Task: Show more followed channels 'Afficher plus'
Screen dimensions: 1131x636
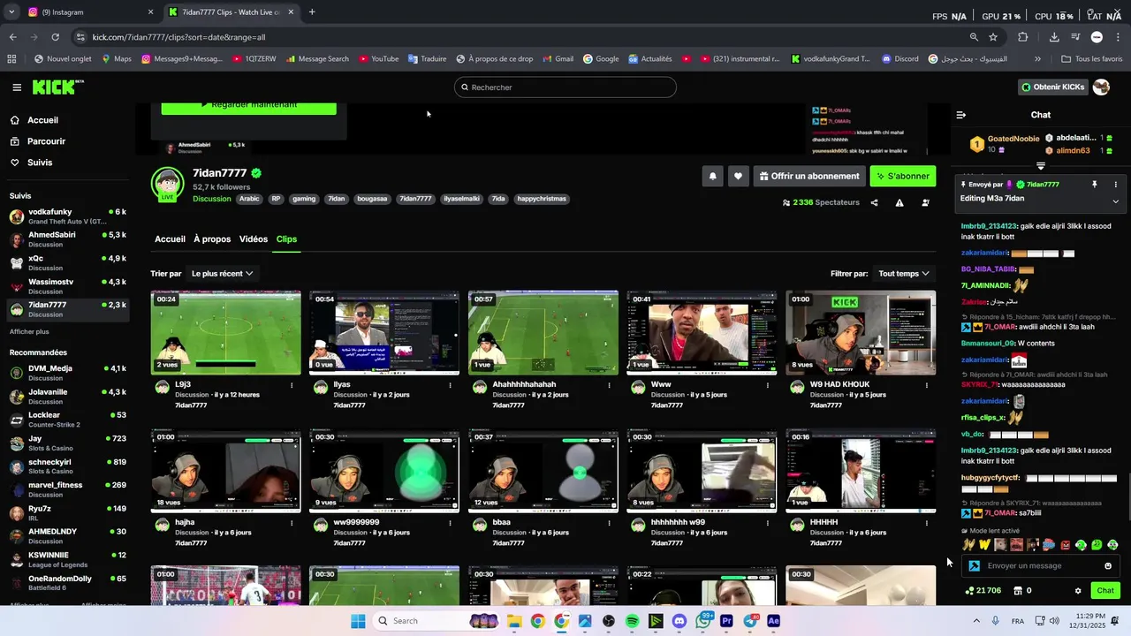Action: pos(29,331)
